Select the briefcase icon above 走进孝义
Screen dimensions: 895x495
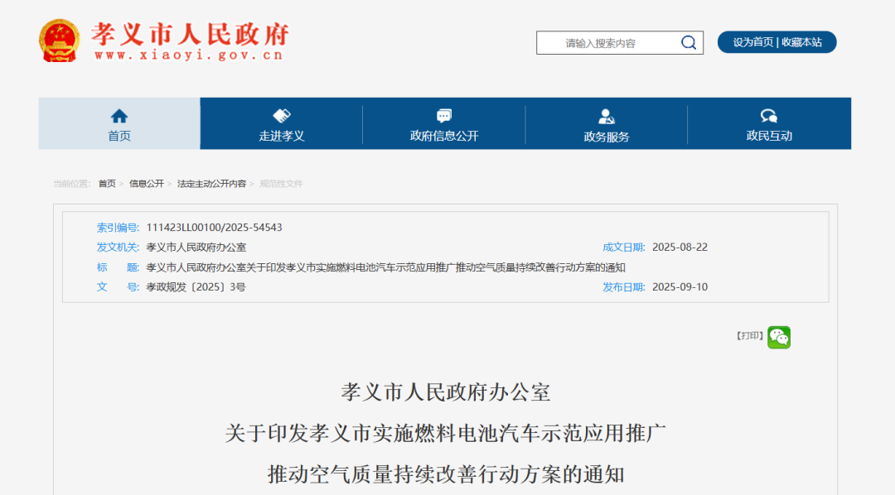pos(281,116)
